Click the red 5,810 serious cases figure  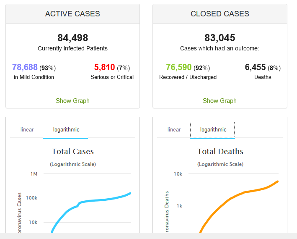[104, 67]
